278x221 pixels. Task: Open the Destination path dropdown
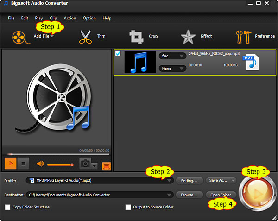tap(100, 195)
